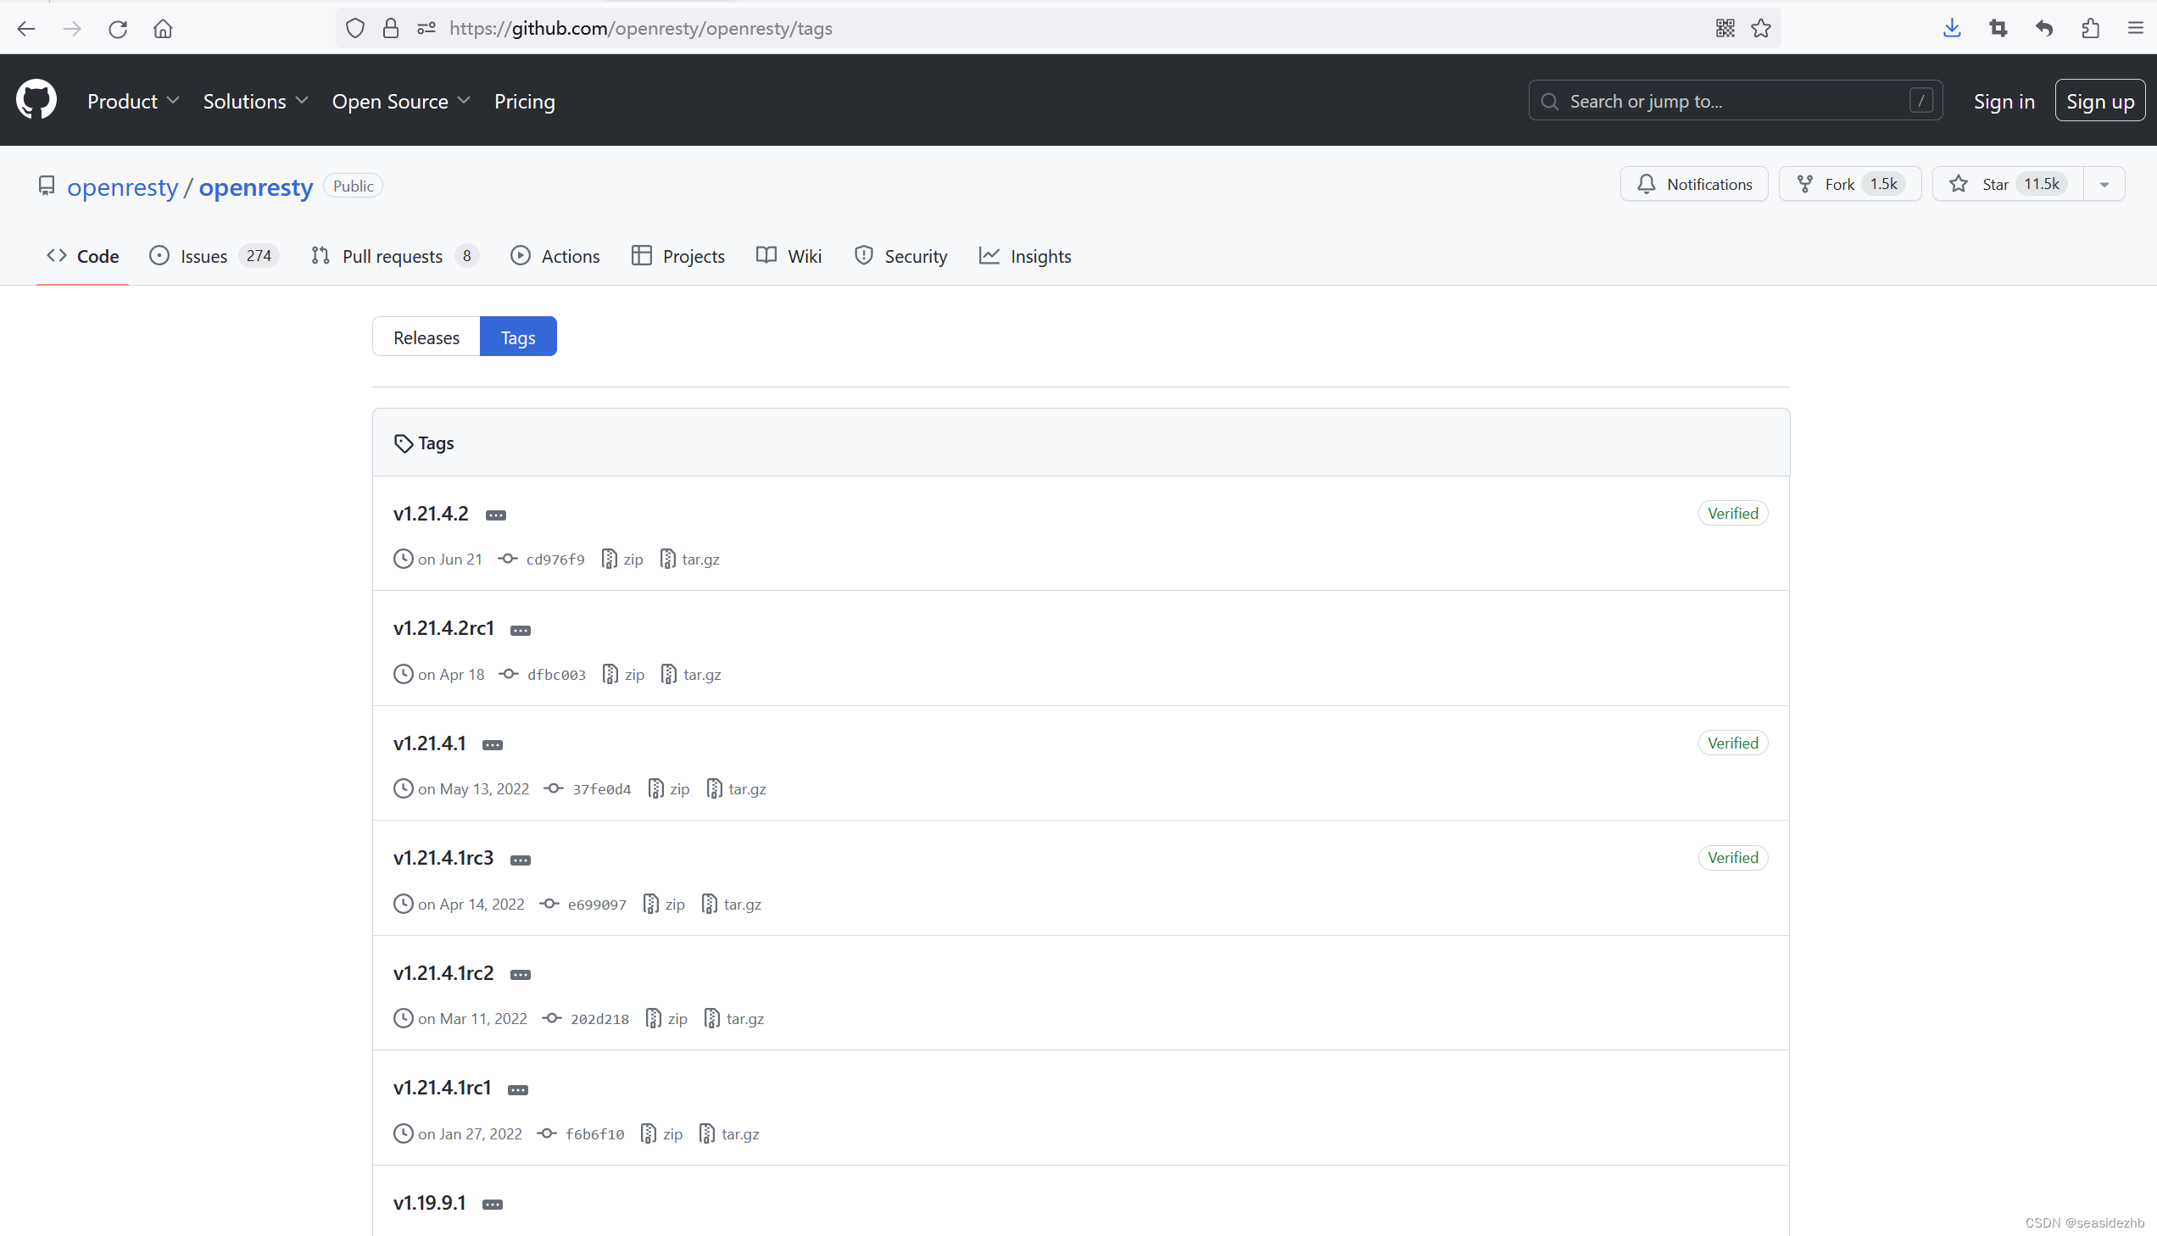Open the Product dropdown menu
This screenshot has width=2157, height=1236.
click(132, 101)
